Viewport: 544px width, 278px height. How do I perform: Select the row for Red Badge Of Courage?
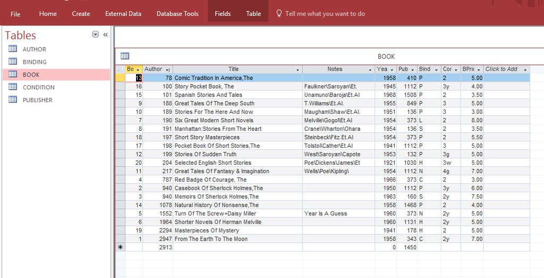tap(120, 180)
